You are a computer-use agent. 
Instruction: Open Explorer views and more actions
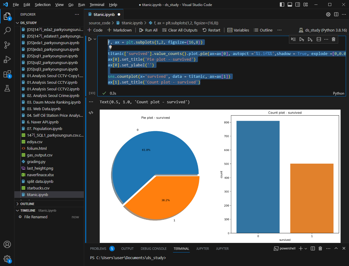77,14
